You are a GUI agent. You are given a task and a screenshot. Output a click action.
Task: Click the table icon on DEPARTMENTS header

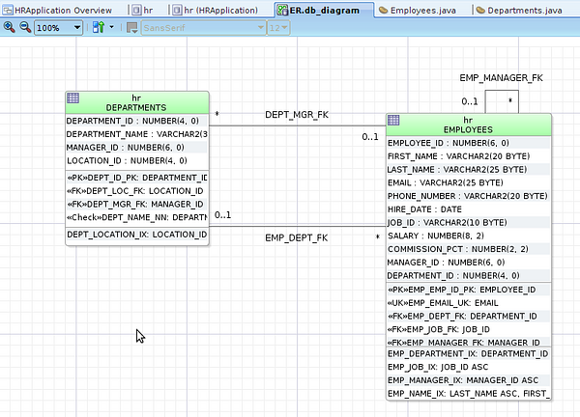[x=73, y=97]
